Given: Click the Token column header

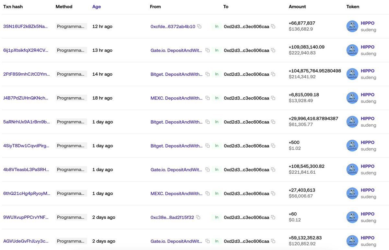Looking at the screenshot, I should tap(353, 6).
